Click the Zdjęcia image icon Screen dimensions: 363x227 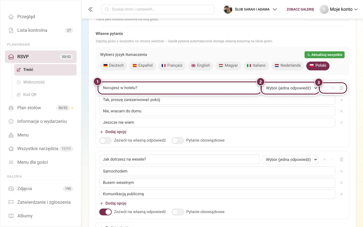11,189
